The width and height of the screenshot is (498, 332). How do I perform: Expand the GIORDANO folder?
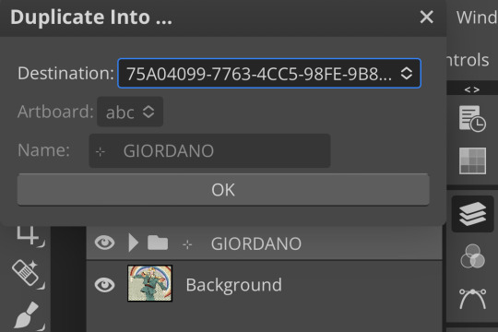point(134,243)
